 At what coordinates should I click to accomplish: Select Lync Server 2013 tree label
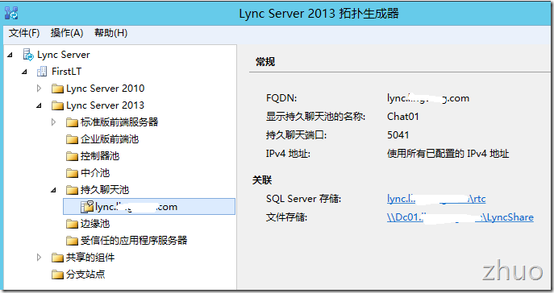point(106,105)
